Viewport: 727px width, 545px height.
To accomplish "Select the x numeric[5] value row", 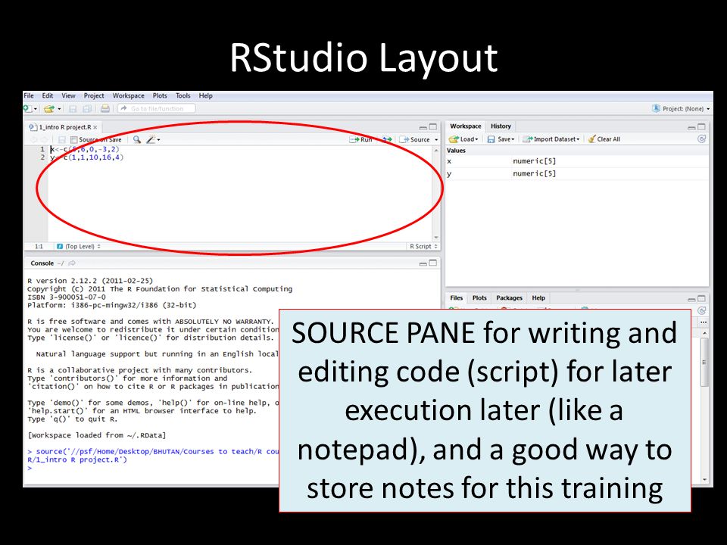I will (577, 161).
